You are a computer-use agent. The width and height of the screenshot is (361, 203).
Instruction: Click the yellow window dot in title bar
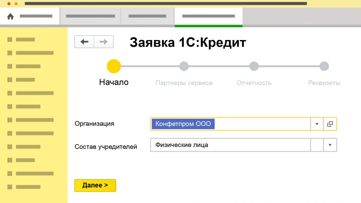(16, 4)
